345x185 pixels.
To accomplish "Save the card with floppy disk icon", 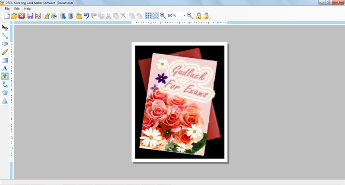I will (30, 16).
